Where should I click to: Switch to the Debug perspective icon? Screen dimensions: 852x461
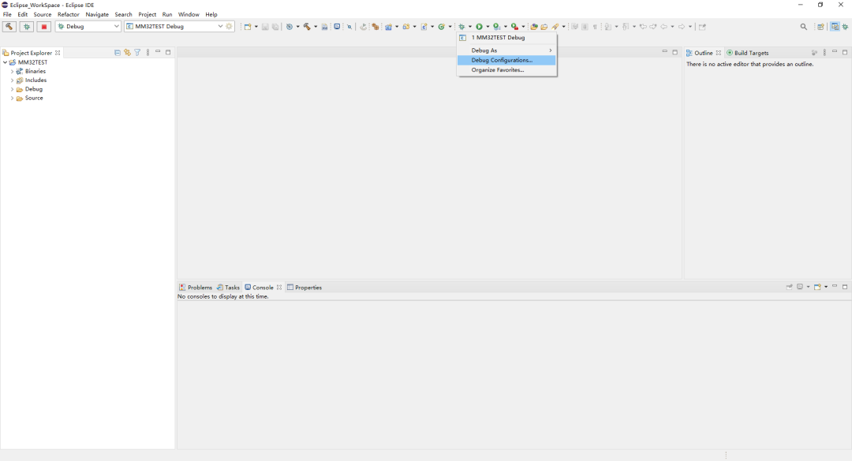[846, 27]
